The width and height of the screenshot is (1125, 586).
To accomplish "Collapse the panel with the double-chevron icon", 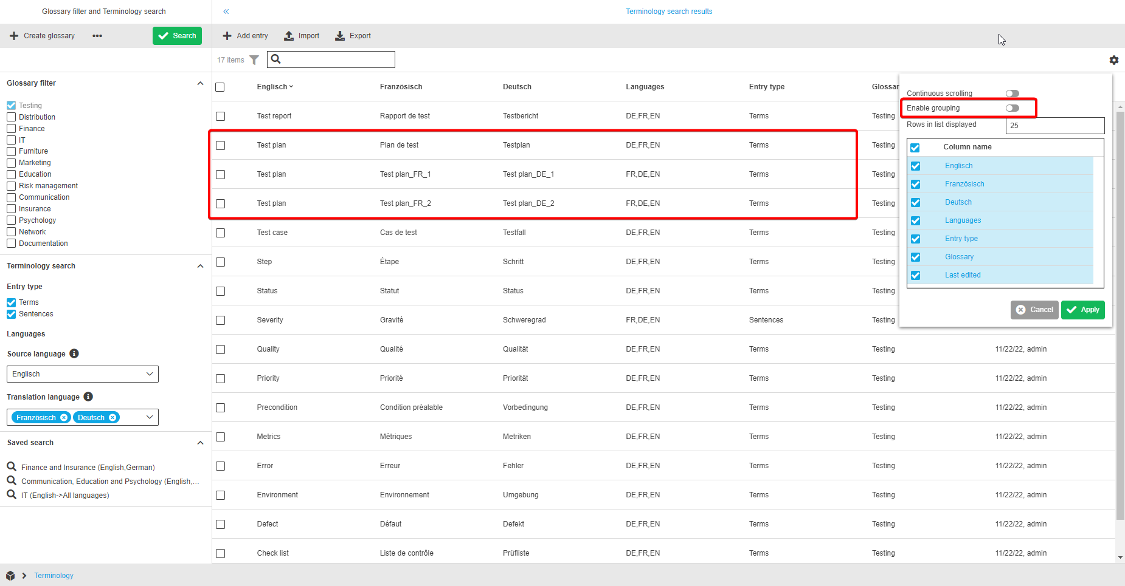I will pyautogui.click(x=226, y=12).
